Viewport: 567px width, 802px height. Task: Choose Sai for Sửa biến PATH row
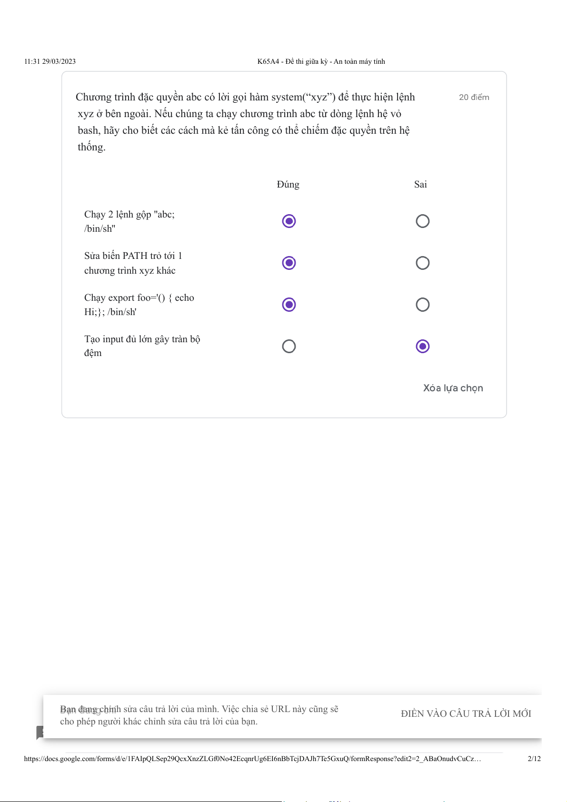click(422, 263)
